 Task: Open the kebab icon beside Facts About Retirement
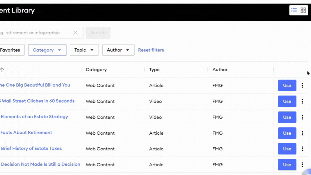click(302, 133)
